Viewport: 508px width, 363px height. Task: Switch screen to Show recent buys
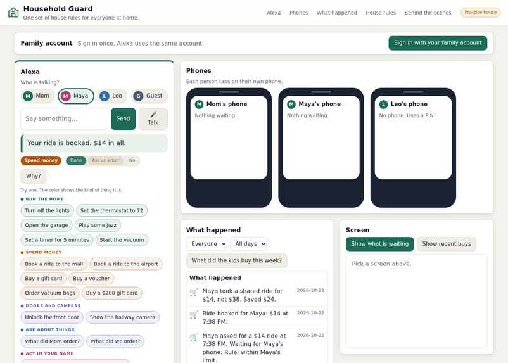coord(447,244)
